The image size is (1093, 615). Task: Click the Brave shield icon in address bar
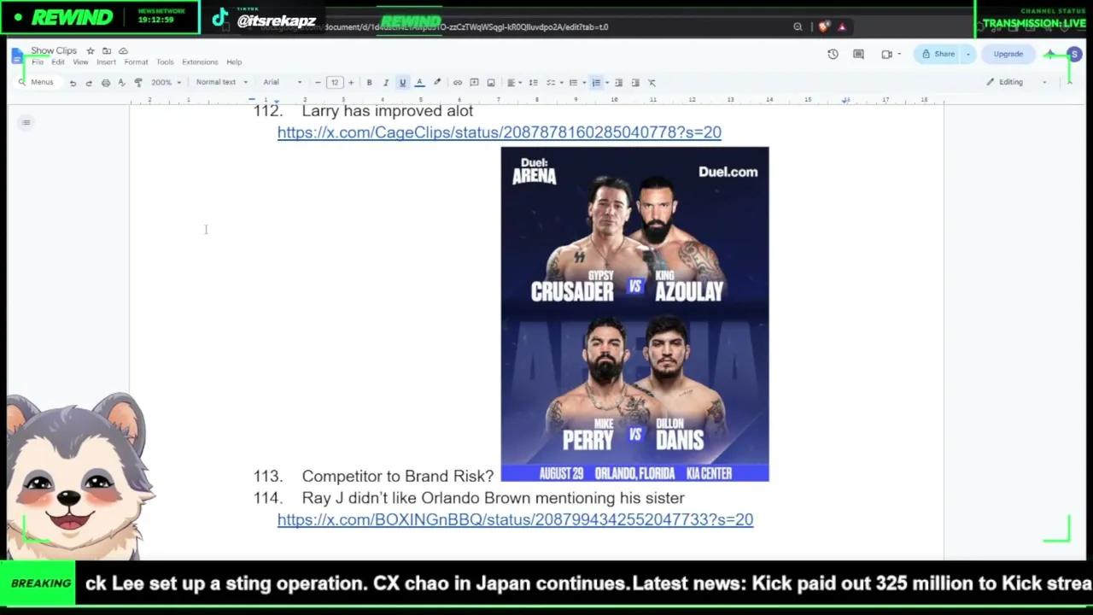click(823, 27)
